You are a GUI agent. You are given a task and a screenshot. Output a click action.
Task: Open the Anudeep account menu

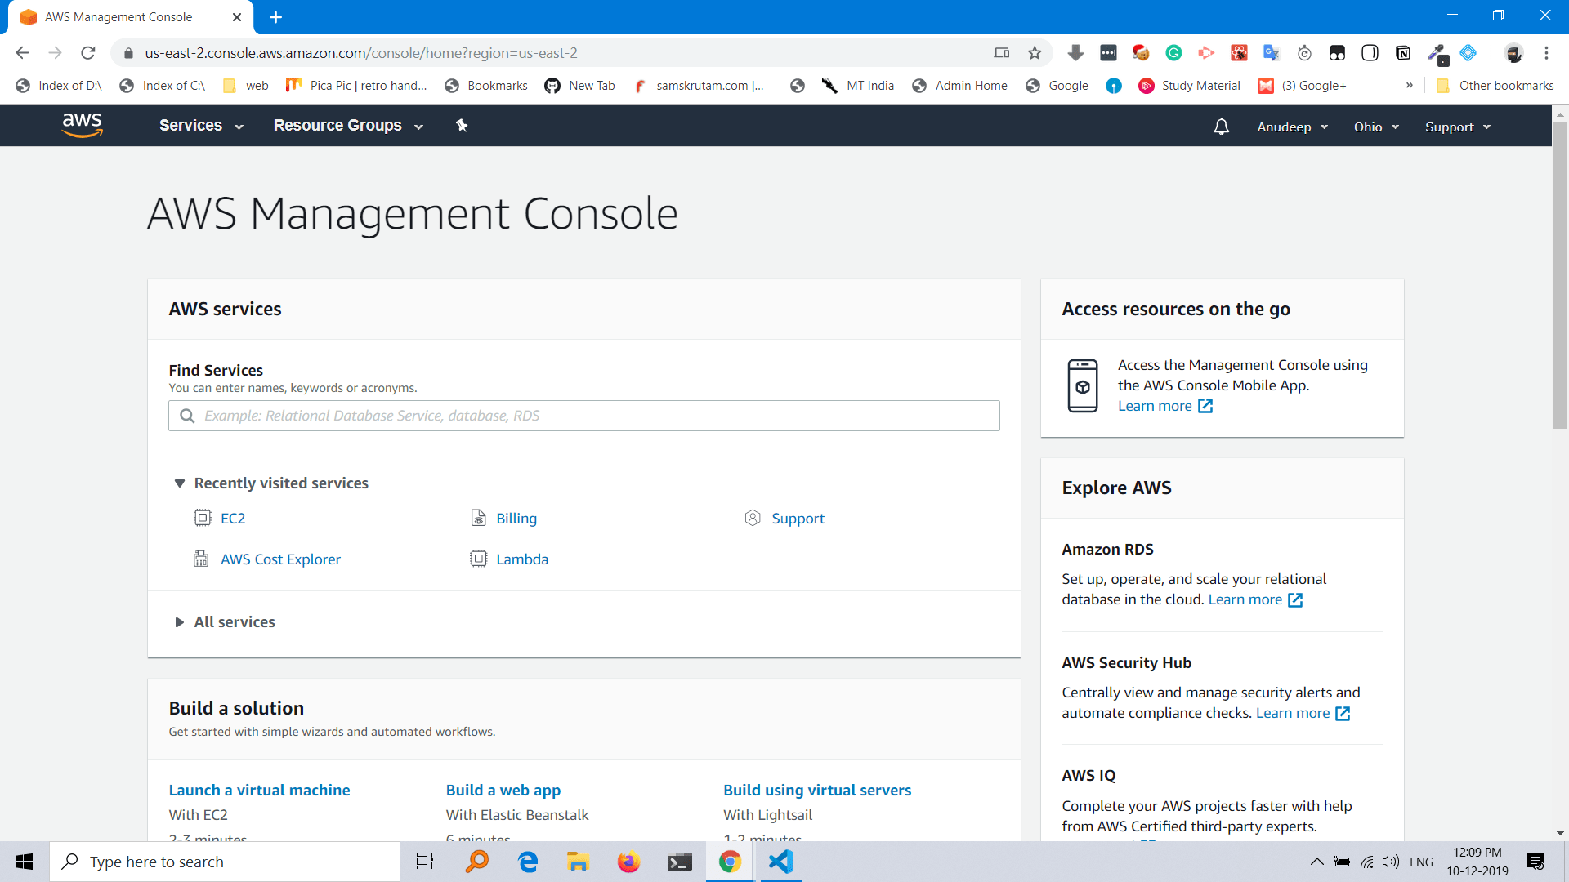click(x=1292, y=127)
